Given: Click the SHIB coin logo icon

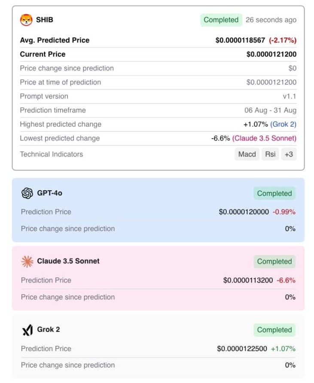Looking at the screenshot, I should [x=26, y=20].
